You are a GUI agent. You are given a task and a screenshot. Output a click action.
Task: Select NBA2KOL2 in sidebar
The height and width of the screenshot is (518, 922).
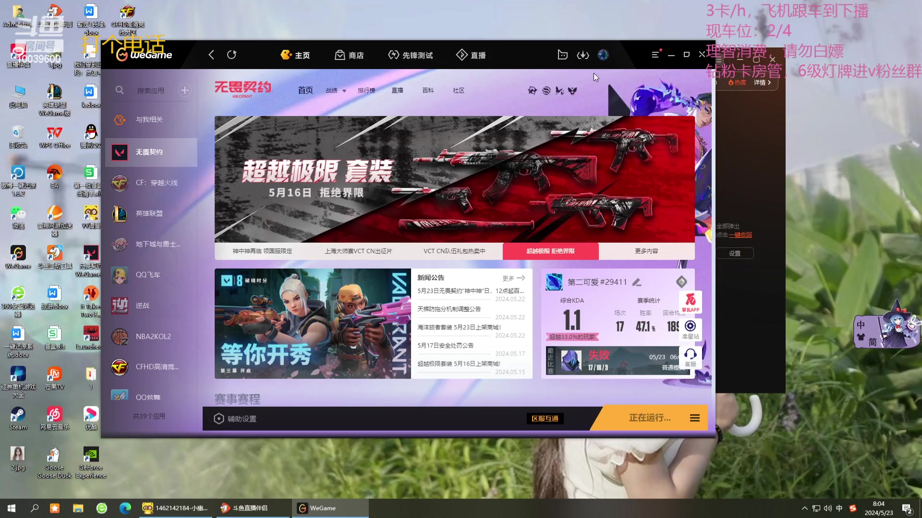tap(151, 336)
